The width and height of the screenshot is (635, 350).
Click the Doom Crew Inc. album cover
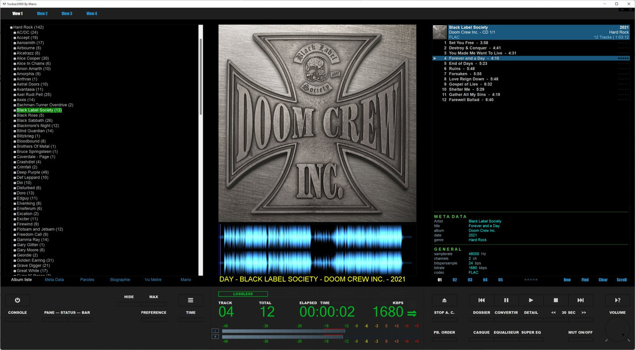[317, 123]
